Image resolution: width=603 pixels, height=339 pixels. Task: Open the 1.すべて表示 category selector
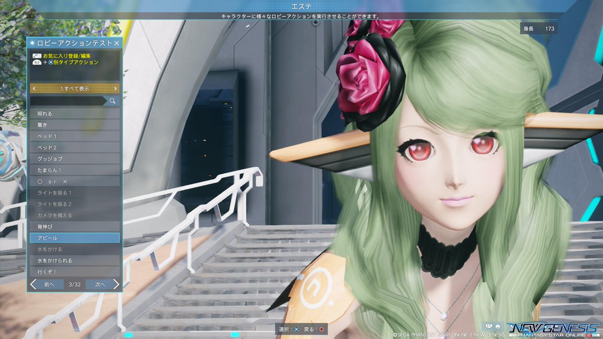pyautogui.click(x=75, y=88)
